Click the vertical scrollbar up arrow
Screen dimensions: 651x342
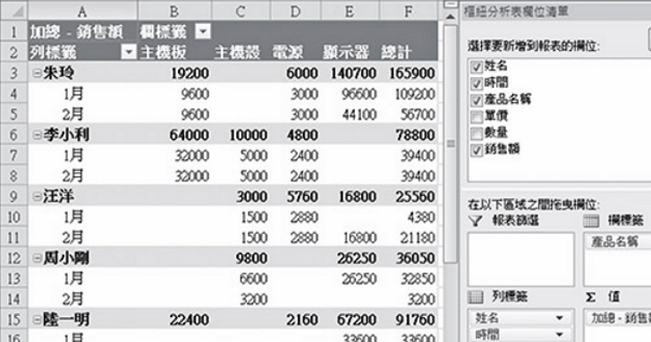tap(450, 17)
